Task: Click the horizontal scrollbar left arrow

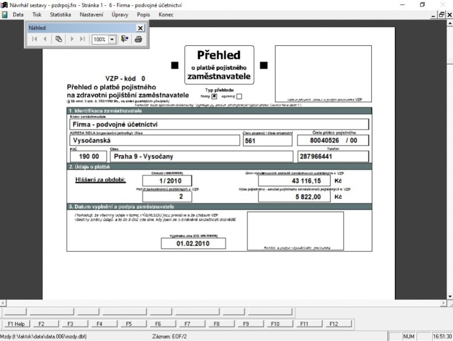Action: [2, 303]
